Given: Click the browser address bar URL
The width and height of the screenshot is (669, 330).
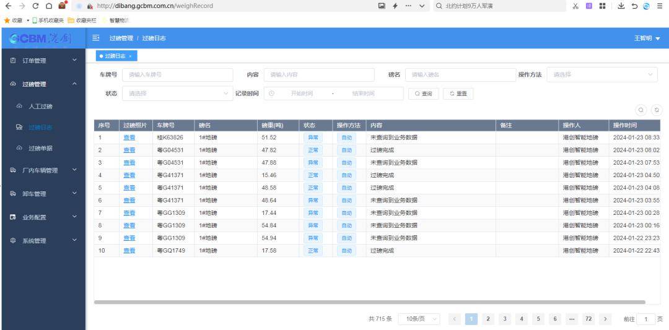Looking at the screenshot, I should pyautogui.click(x=155, y=6).
